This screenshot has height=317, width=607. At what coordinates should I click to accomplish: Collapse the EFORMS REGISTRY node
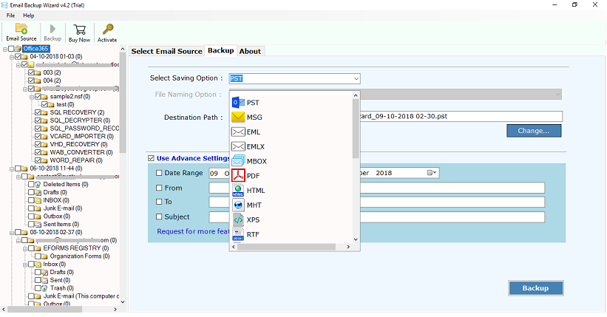tap(25, 248)
